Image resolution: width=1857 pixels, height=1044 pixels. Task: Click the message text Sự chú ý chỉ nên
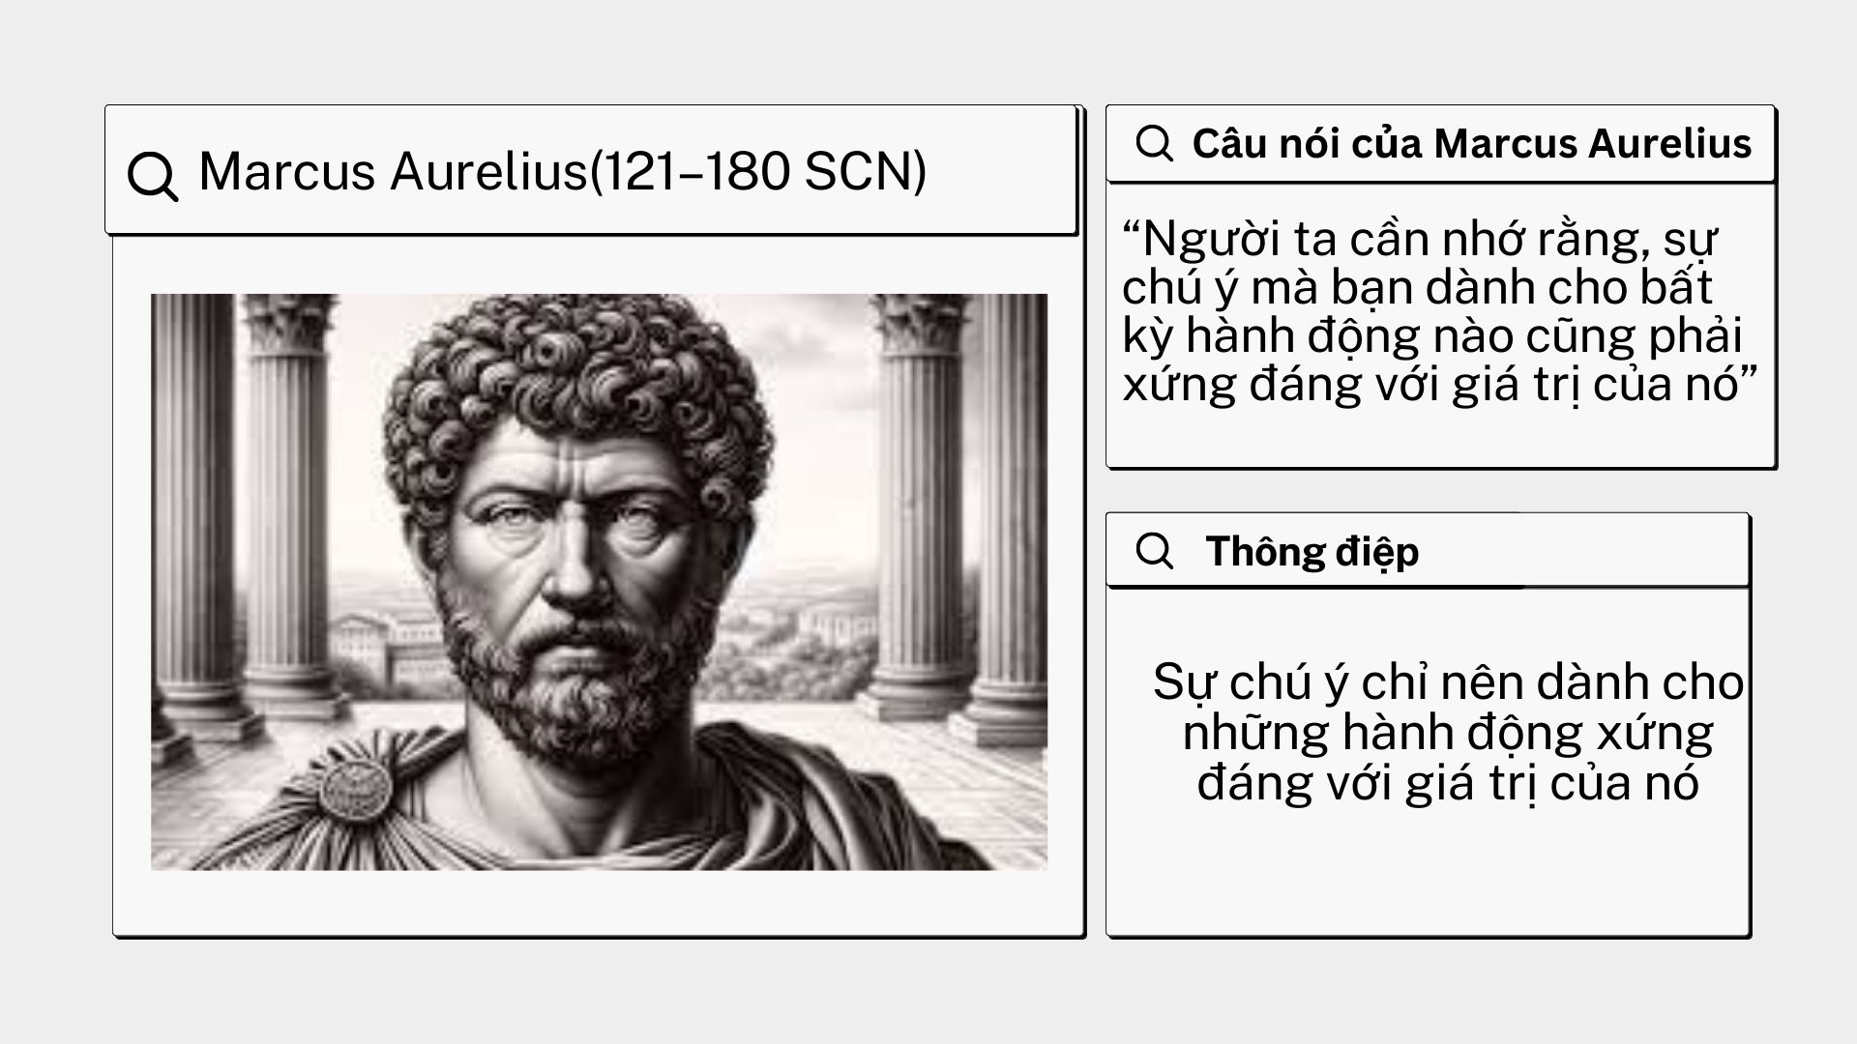click(x=1448, y=733)
